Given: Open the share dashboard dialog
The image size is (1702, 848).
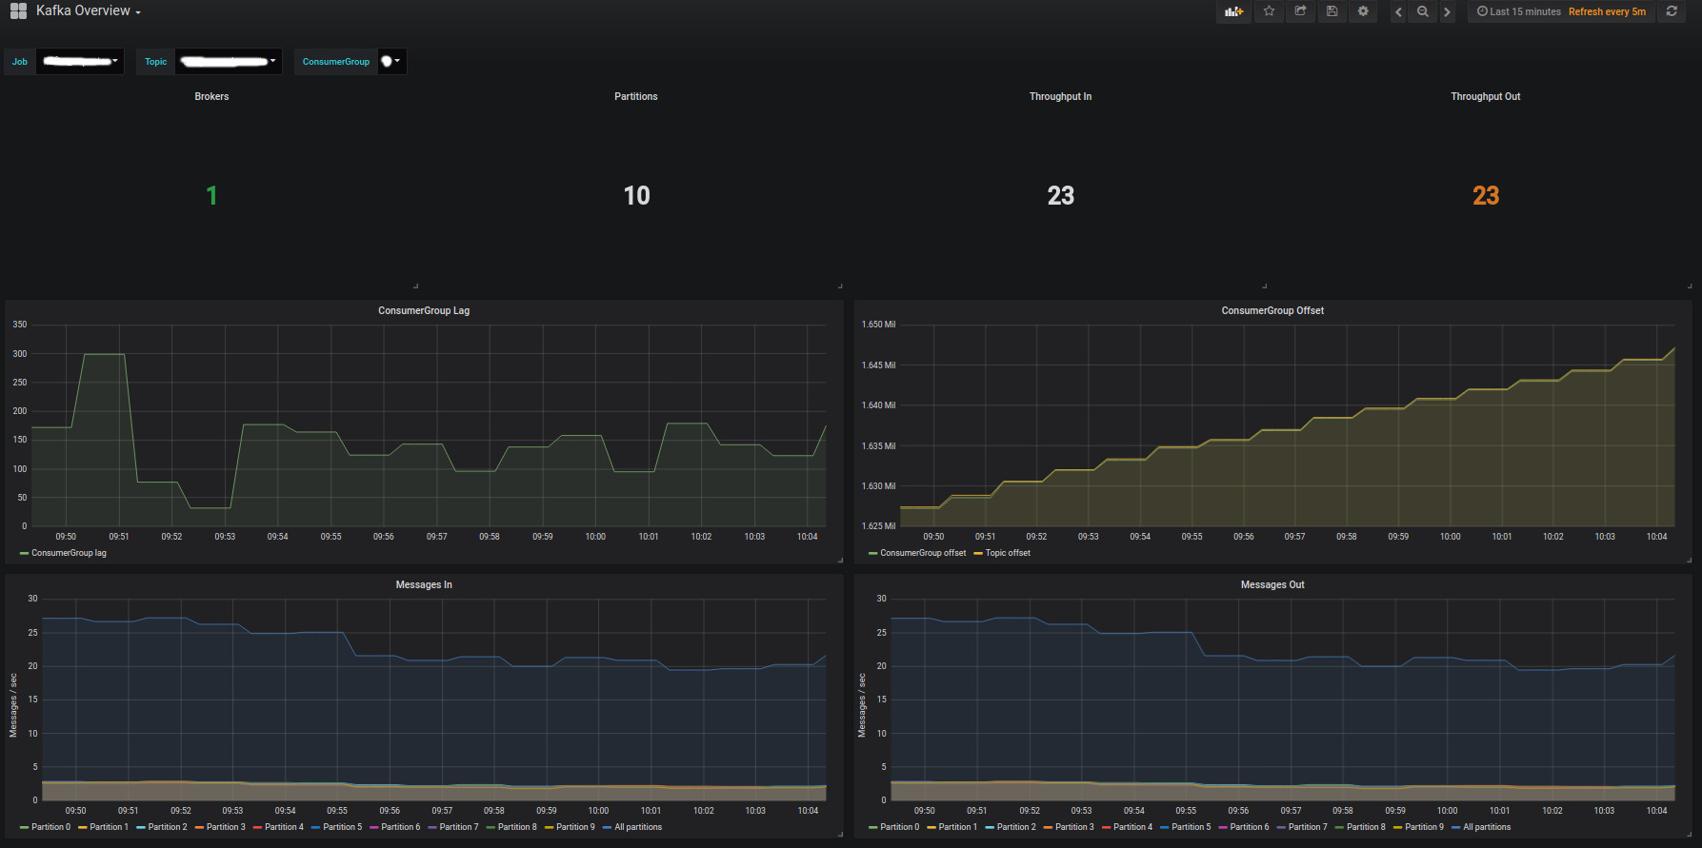Looking at the screenshot, I should point(1300,11).
